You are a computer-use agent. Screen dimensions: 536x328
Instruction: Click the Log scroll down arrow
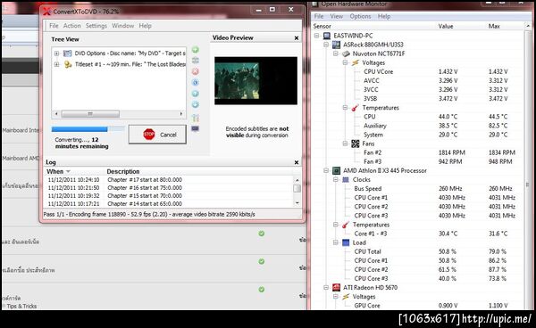(x=297, y=203)
